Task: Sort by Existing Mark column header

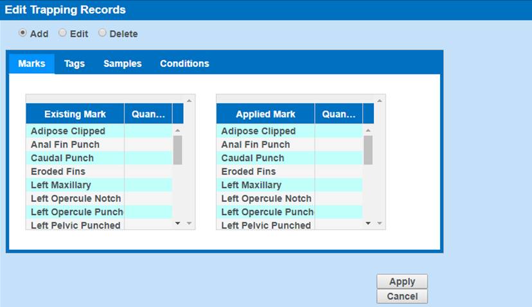Action: 75,114
